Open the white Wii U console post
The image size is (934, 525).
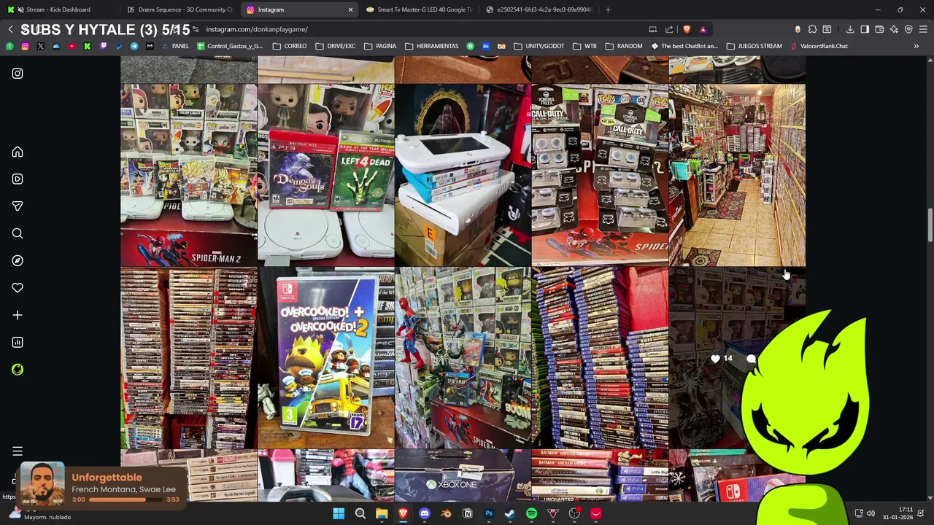[x=463, y=175]
